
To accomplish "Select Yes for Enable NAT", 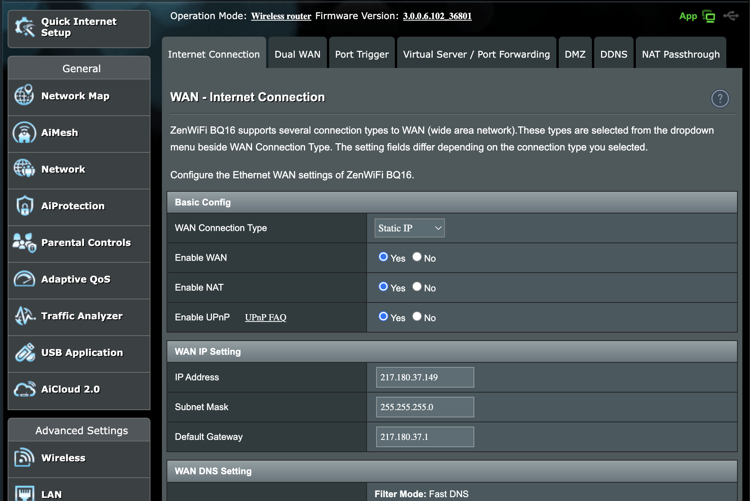I will (383, 287).
